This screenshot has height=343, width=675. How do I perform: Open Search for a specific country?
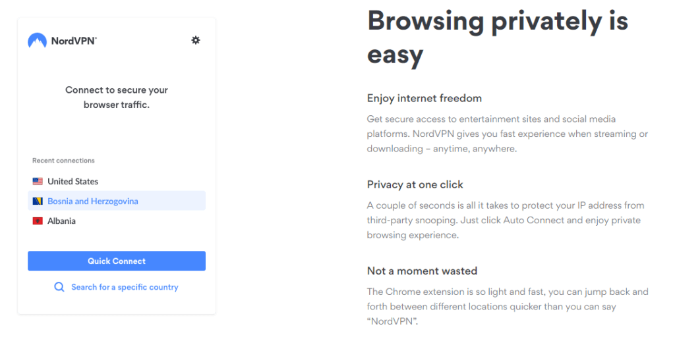[125, 287]
